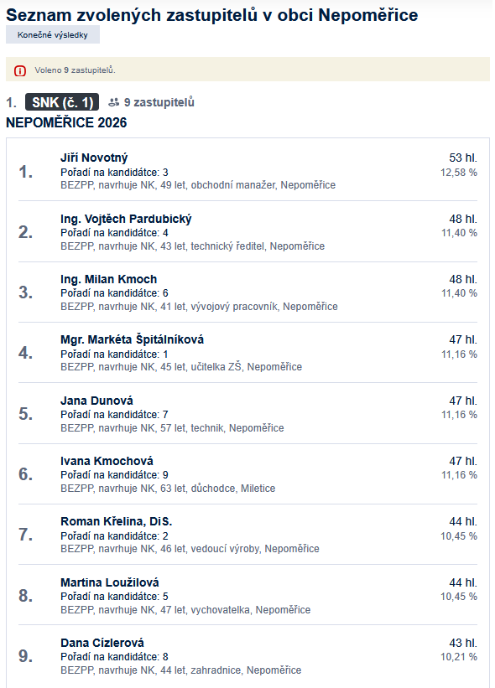Screen dimensions: 495x688
Task: Click the 12,58 % vote percentage
Action: (x=459, y=173)
